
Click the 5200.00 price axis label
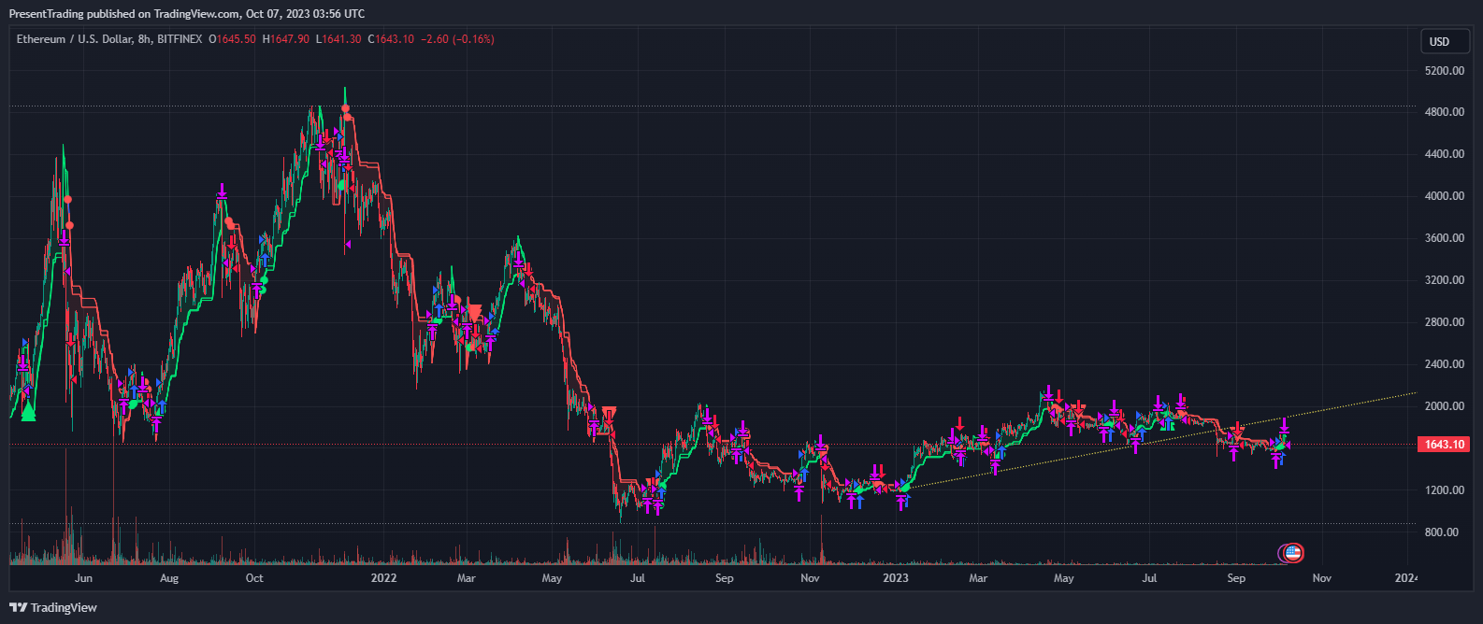pyautogui.click(x=1444, y=70)
